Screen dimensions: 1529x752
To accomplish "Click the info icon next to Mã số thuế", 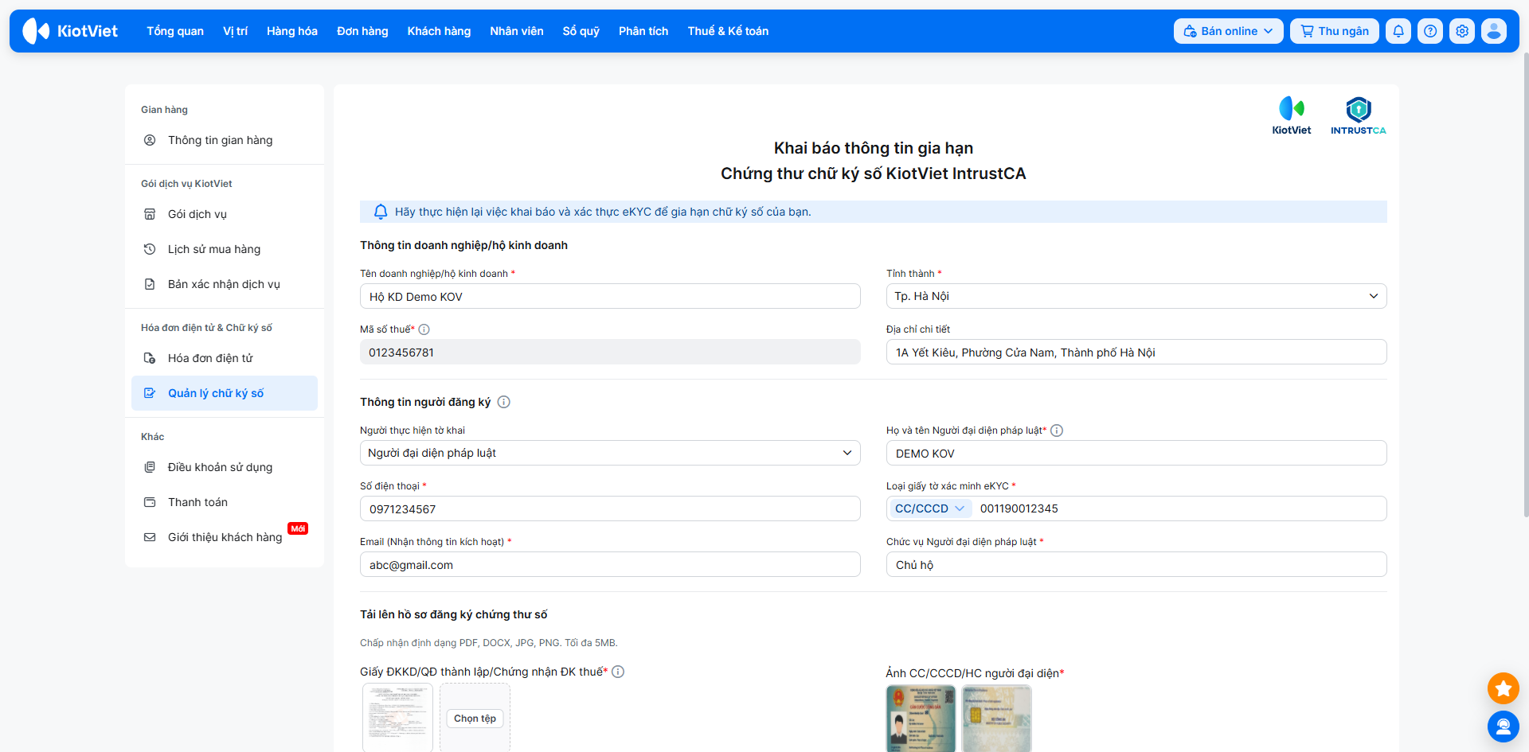I will pos(424,329).
